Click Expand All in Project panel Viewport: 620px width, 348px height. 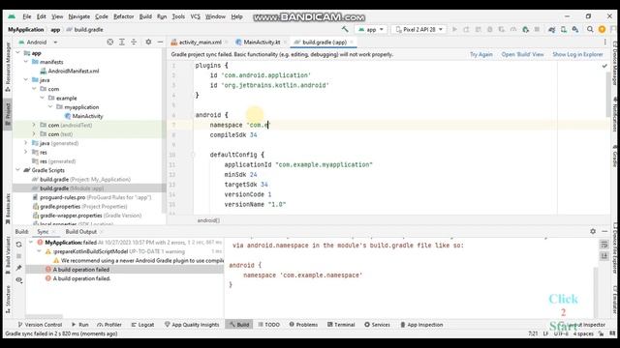(x=122, y=42)
